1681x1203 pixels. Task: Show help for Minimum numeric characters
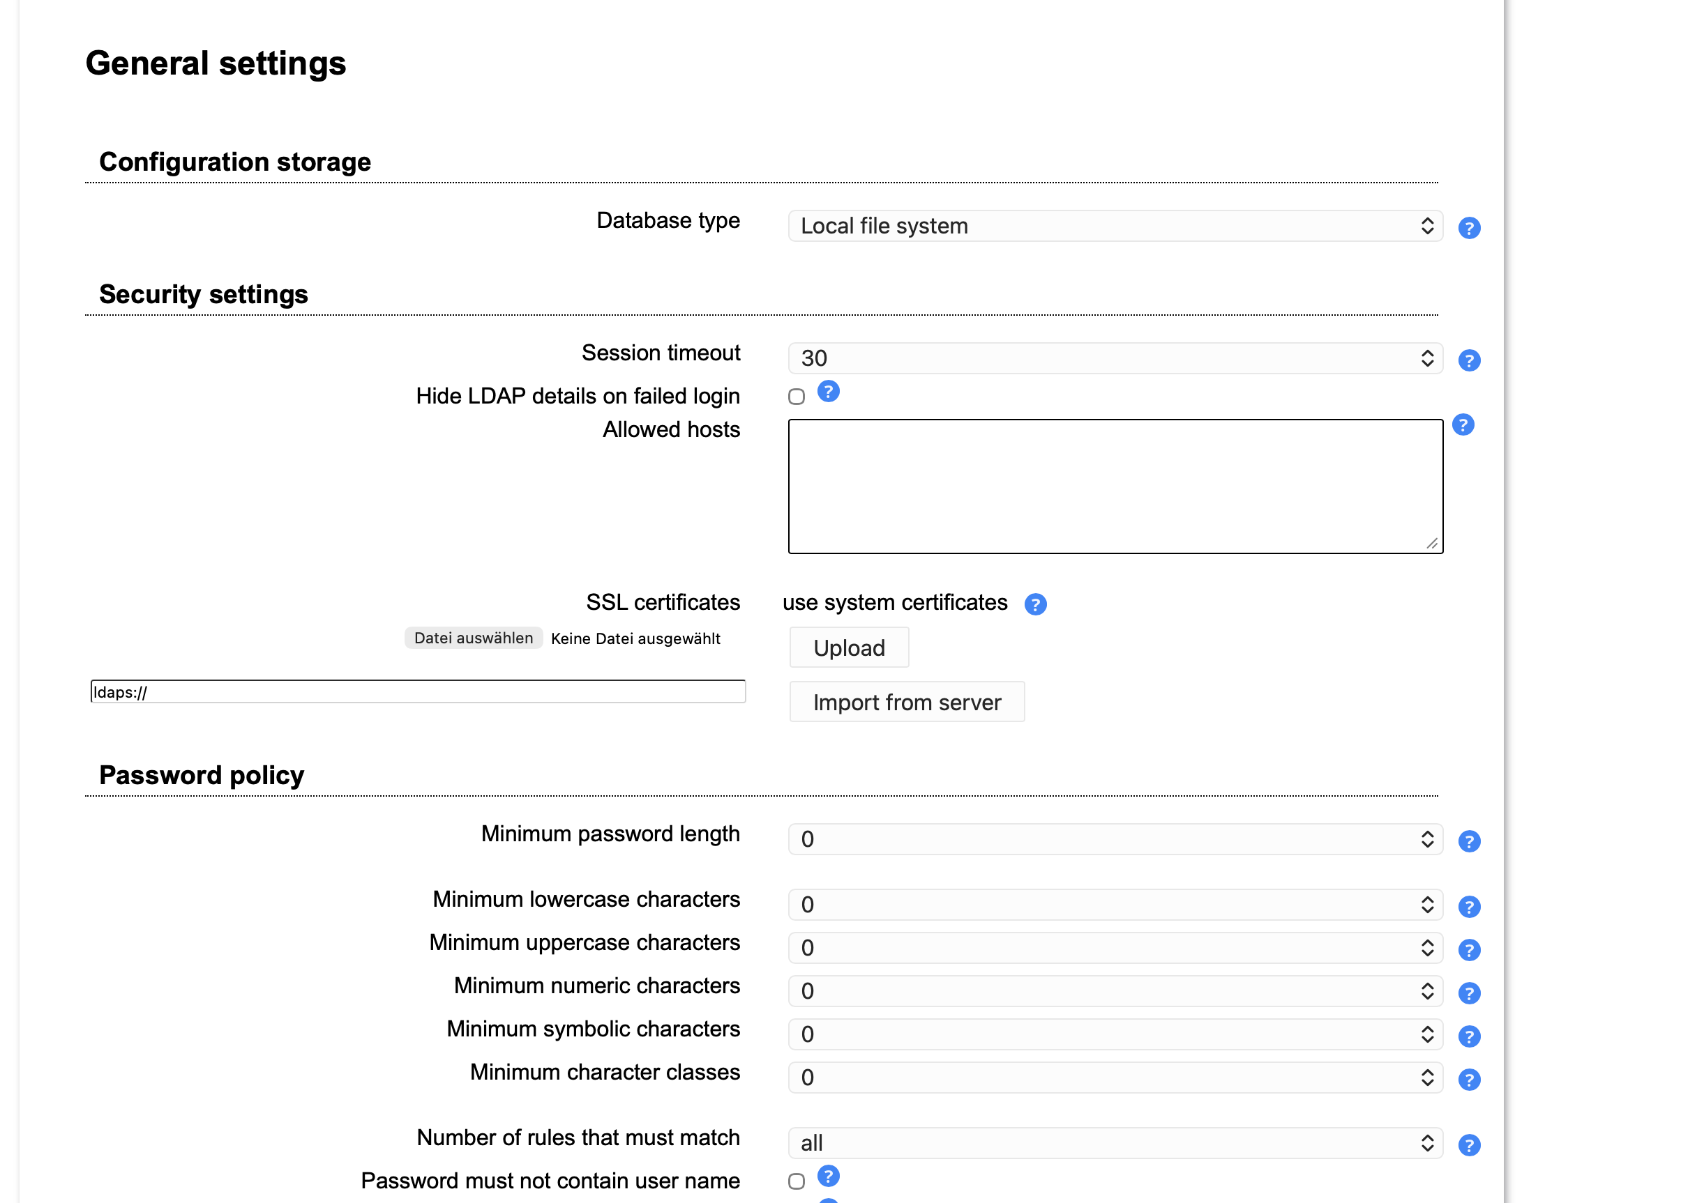pos(1468,993)
